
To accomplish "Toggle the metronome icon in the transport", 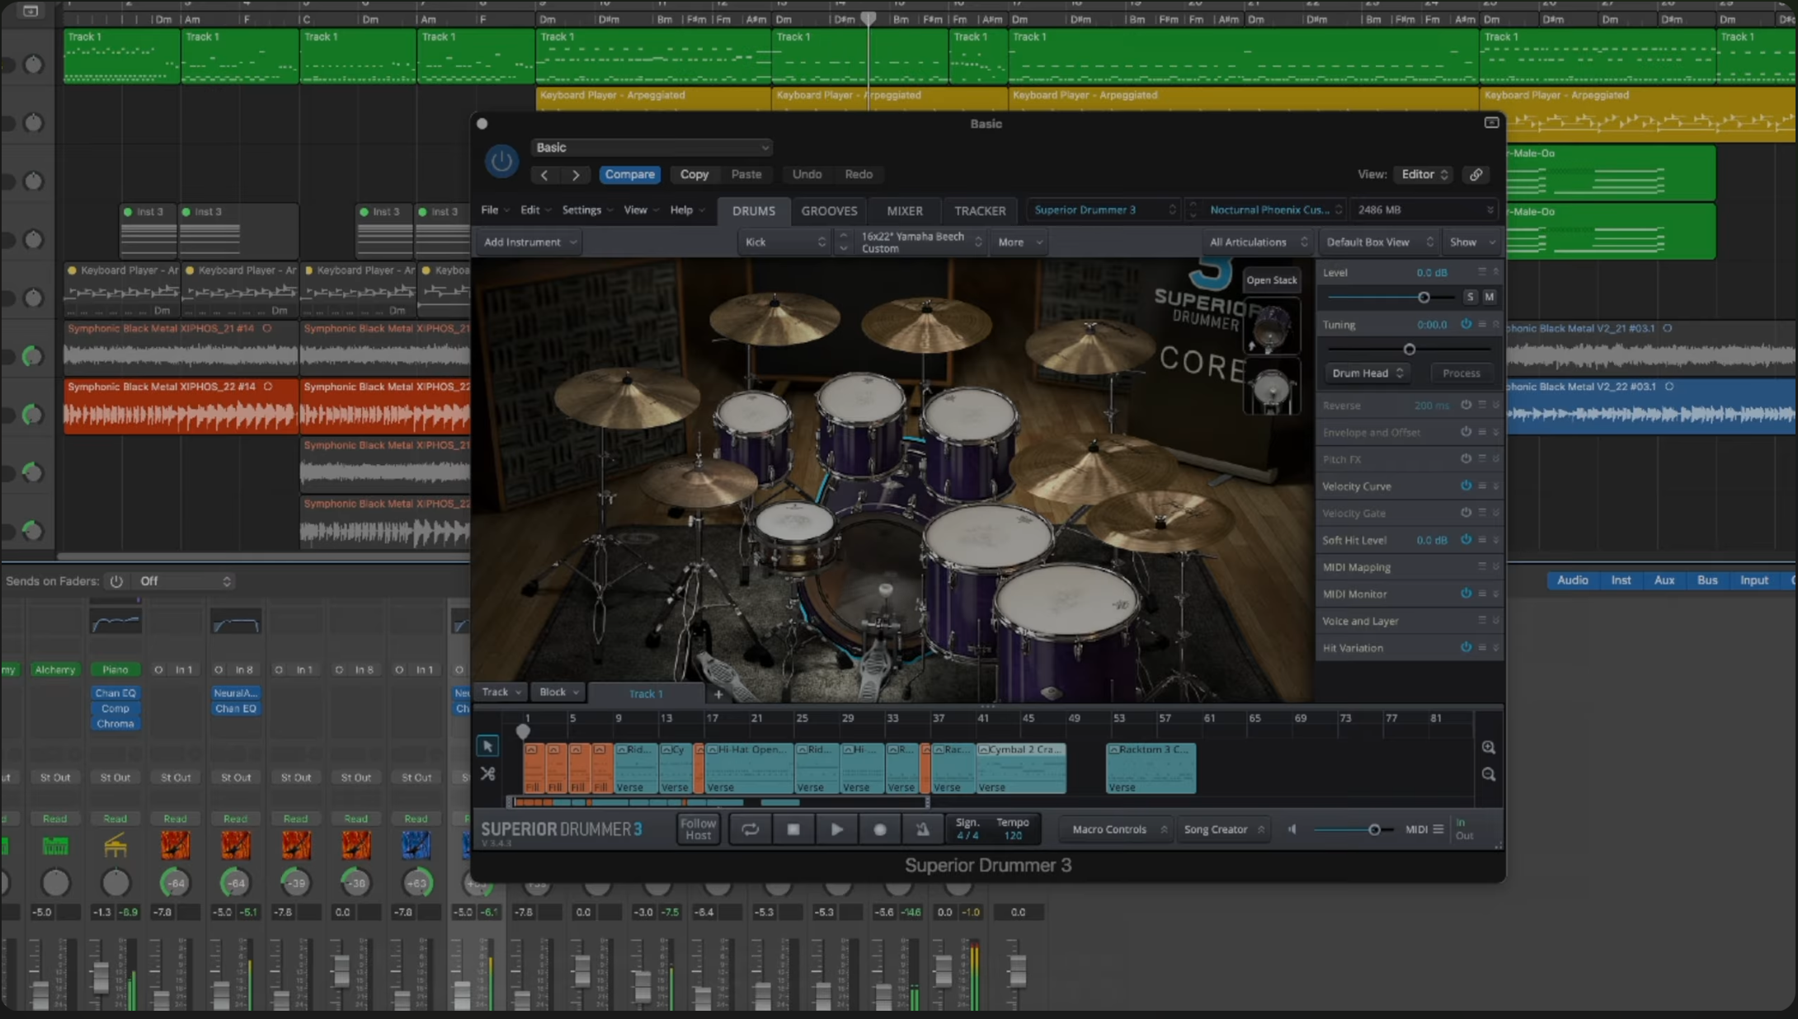I will pos(922,829).
